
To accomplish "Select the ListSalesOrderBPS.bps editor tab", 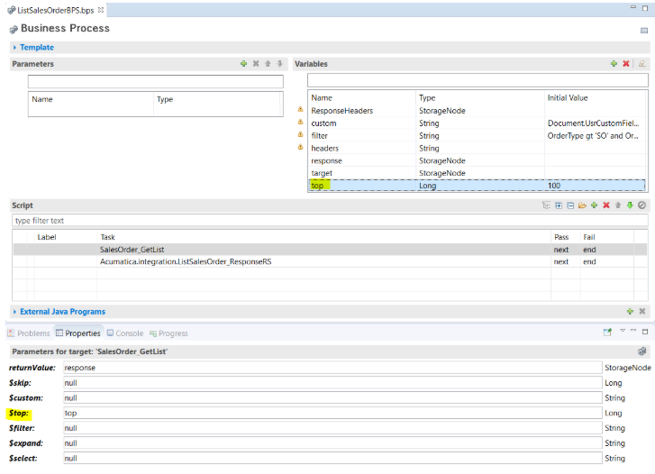I will [x=55, y=10].
